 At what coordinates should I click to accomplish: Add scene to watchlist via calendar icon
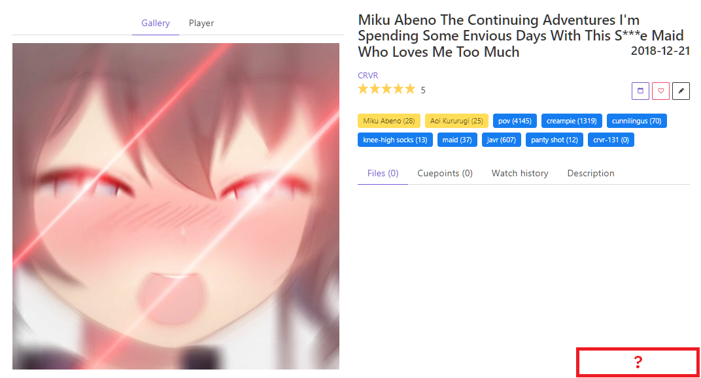point(640,91)
